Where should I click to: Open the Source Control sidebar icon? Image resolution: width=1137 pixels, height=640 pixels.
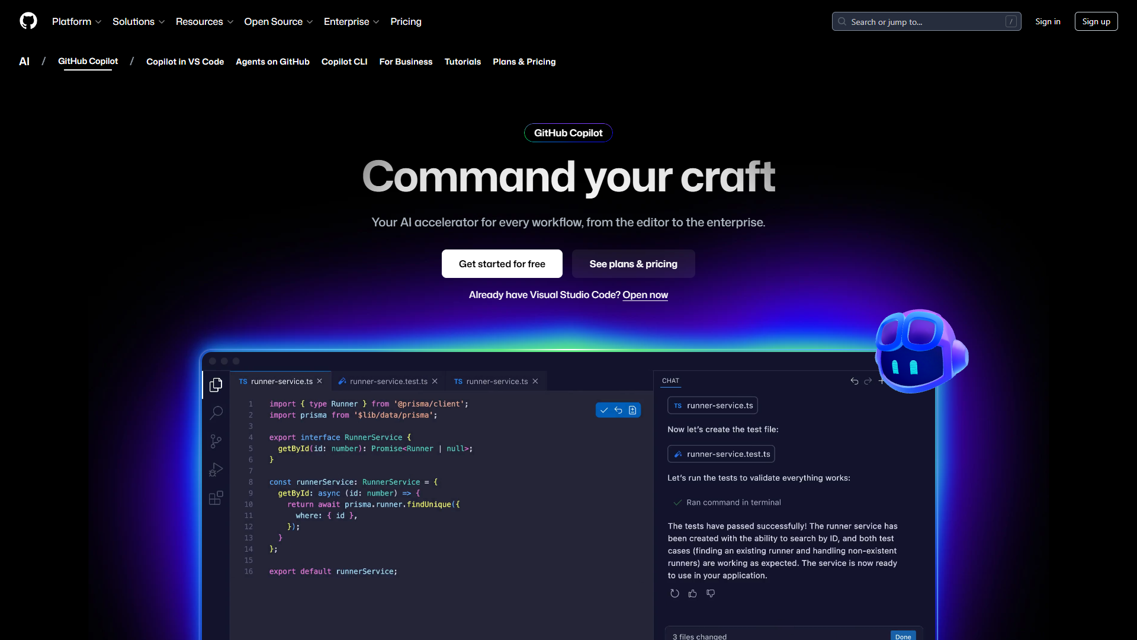(216, 441)
